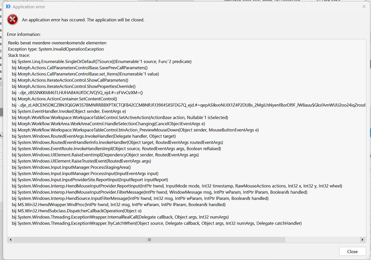Image resolution: width=371 pixels, height=260 pixels.
Task: Click the scrollbar track right of the thumb
Action: click(322, 239)
